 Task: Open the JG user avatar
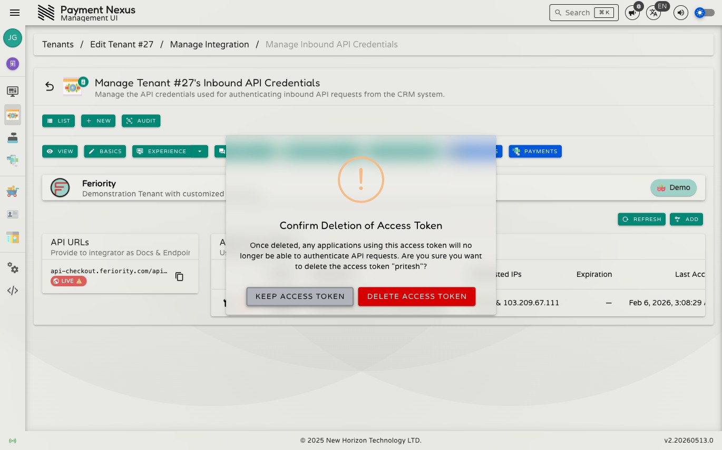[x=13, y=38]
